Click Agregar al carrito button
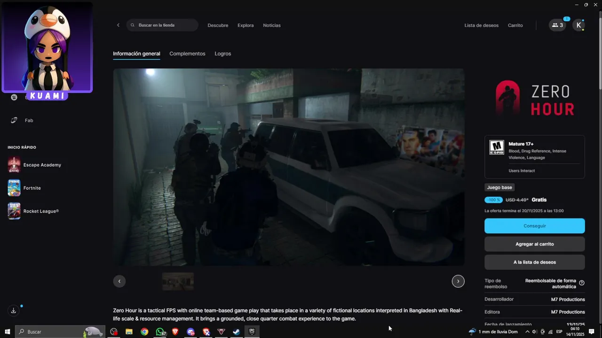Viewport: 602px width, 338px height. (x=535, y=244)
